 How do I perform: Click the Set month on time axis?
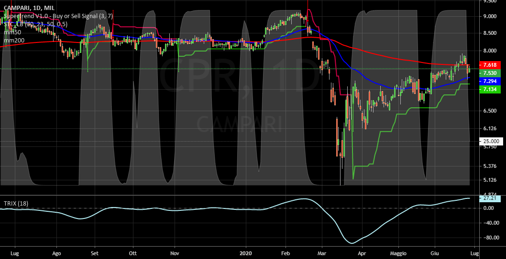pyautogui.click(x=95, y=253)
